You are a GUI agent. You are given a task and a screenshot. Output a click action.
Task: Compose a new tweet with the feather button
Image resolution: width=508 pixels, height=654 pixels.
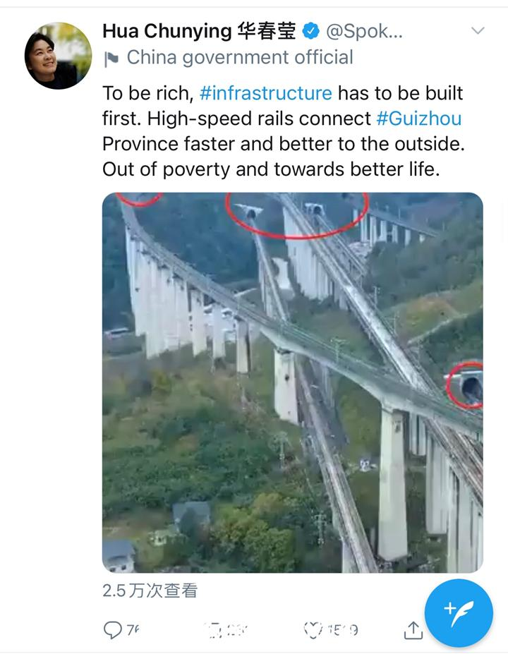click(459, 613)
